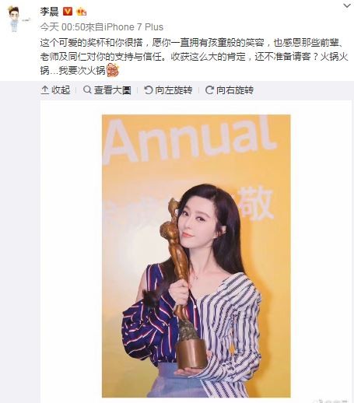Click the orange V verified badge
This screenshot has width=354, height=403.
click(x=68, y=12)
